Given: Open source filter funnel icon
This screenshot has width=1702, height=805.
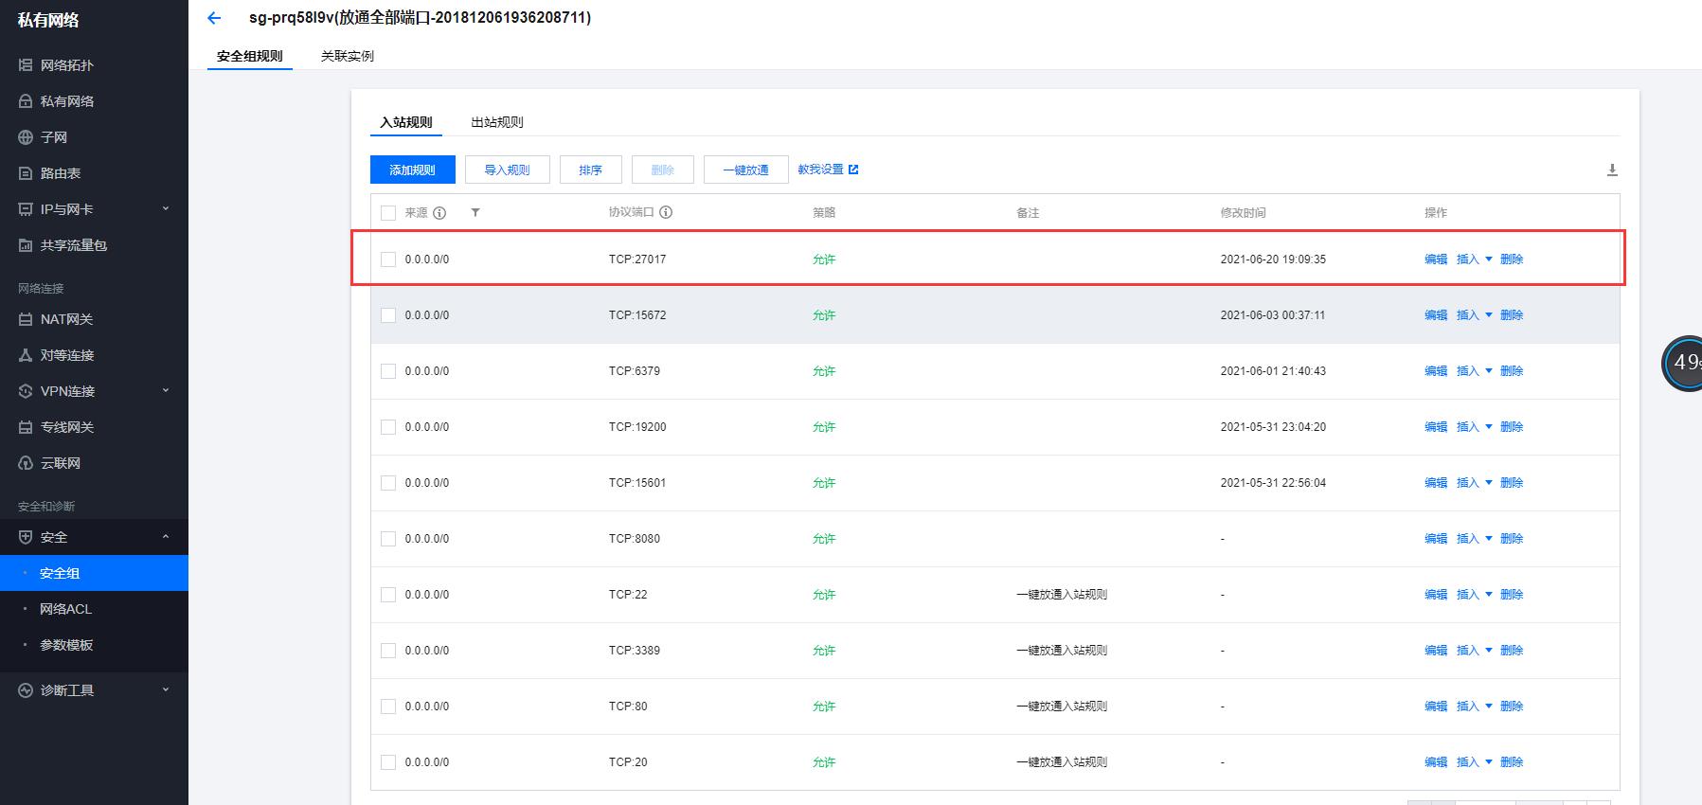Looking at the screenshot, I should click(475, 213).
